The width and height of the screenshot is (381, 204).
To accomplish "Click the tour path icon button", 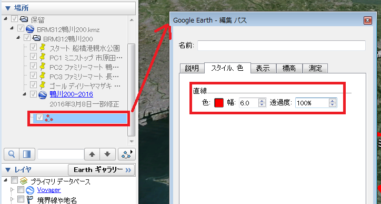I will [127, 154].
